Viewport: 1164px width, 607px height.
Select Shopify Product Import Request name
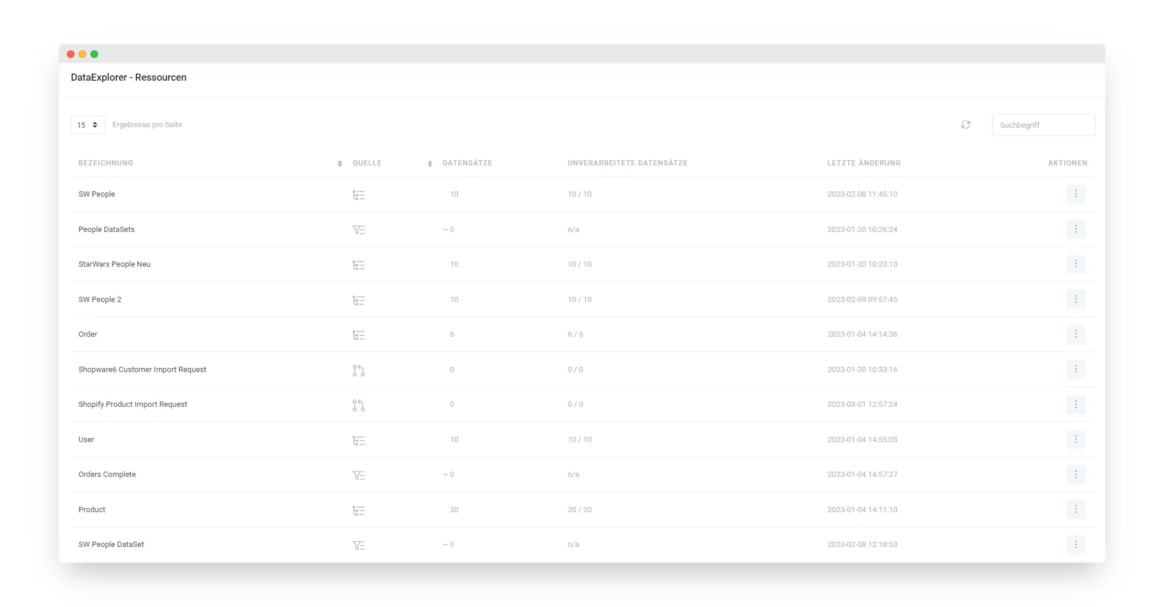(x=133, y=404)
